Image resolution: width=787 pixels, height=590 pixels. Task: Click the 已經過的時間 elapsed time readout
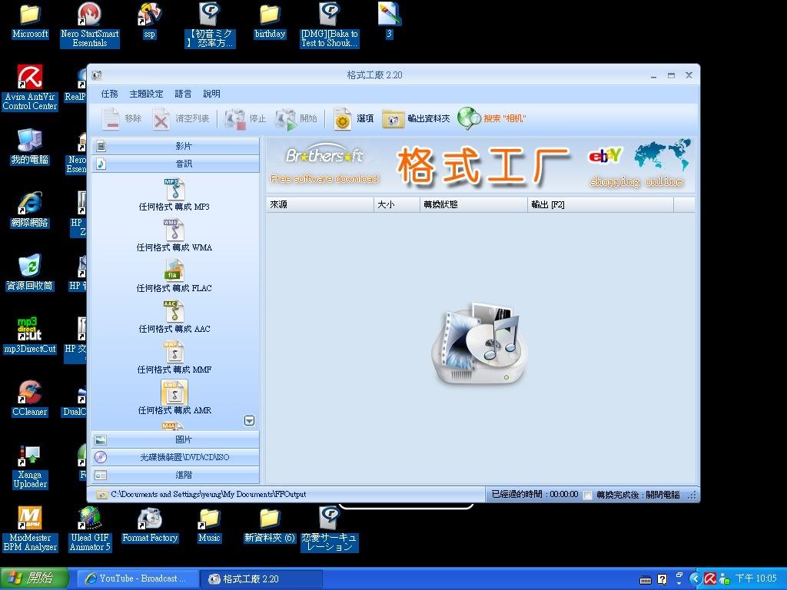[x=535, y=494]
